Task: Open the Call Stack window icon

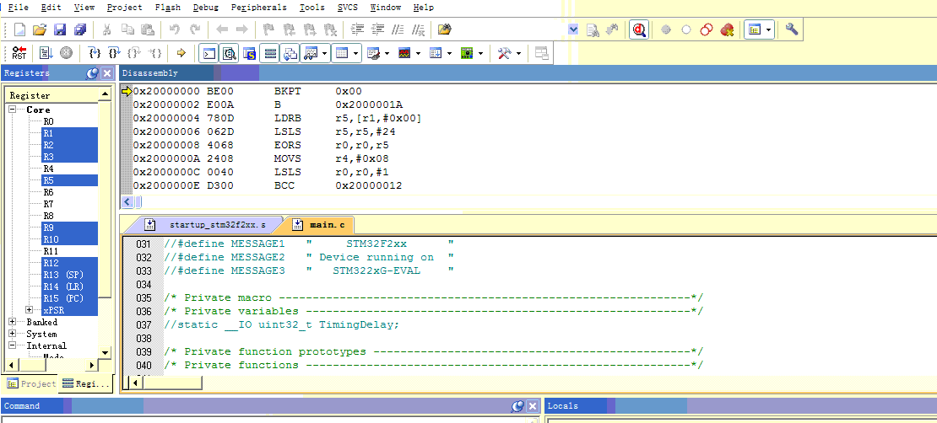Action: 290,53
